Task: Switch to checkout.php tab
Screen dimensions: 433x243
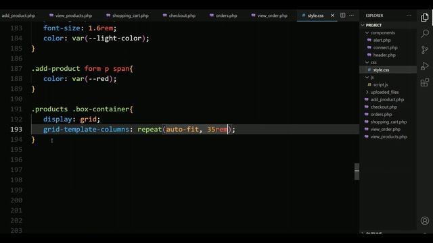Action: tap(179, 16)
